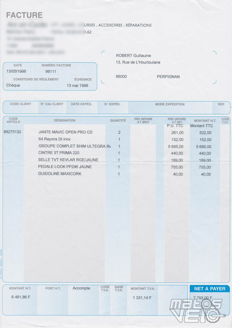Image resolution: width=232 pixels, height=328 pixels.
Task: Click GUIDOLINE MAXICORK line
Action: pos(60,174)
